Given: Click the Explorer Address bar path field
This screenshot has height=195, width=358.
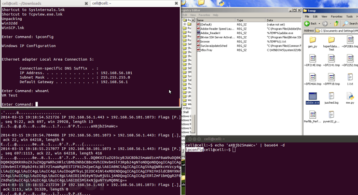Looking at the screenshot, I should pyautogui.click(x=337, y=31).
